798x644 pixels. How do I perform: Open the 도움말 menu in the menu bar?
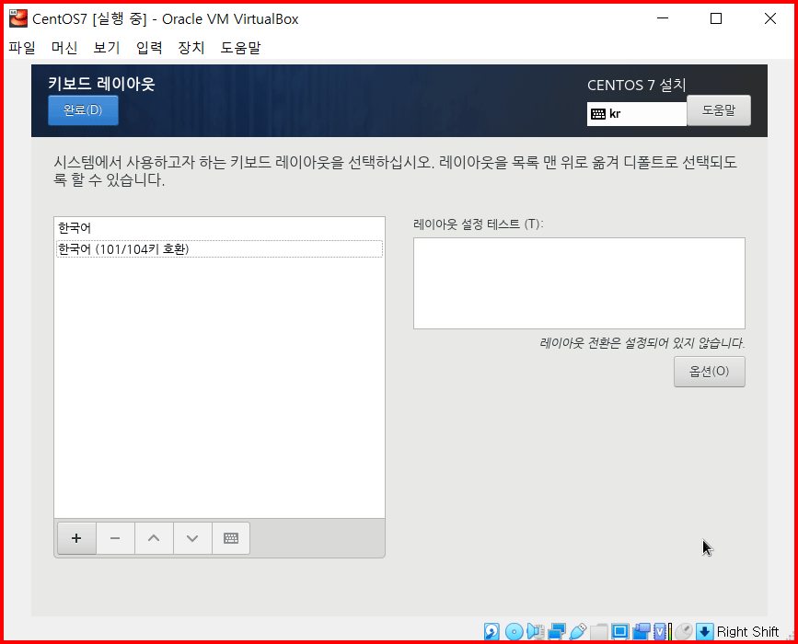pos(240,48)
